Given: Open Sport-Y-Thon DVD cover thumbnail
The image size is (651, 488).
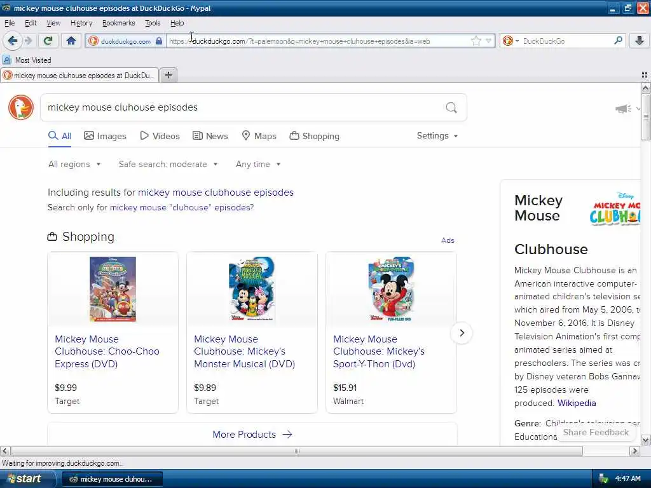Looking at the screenshot, I should pos(391,289).
